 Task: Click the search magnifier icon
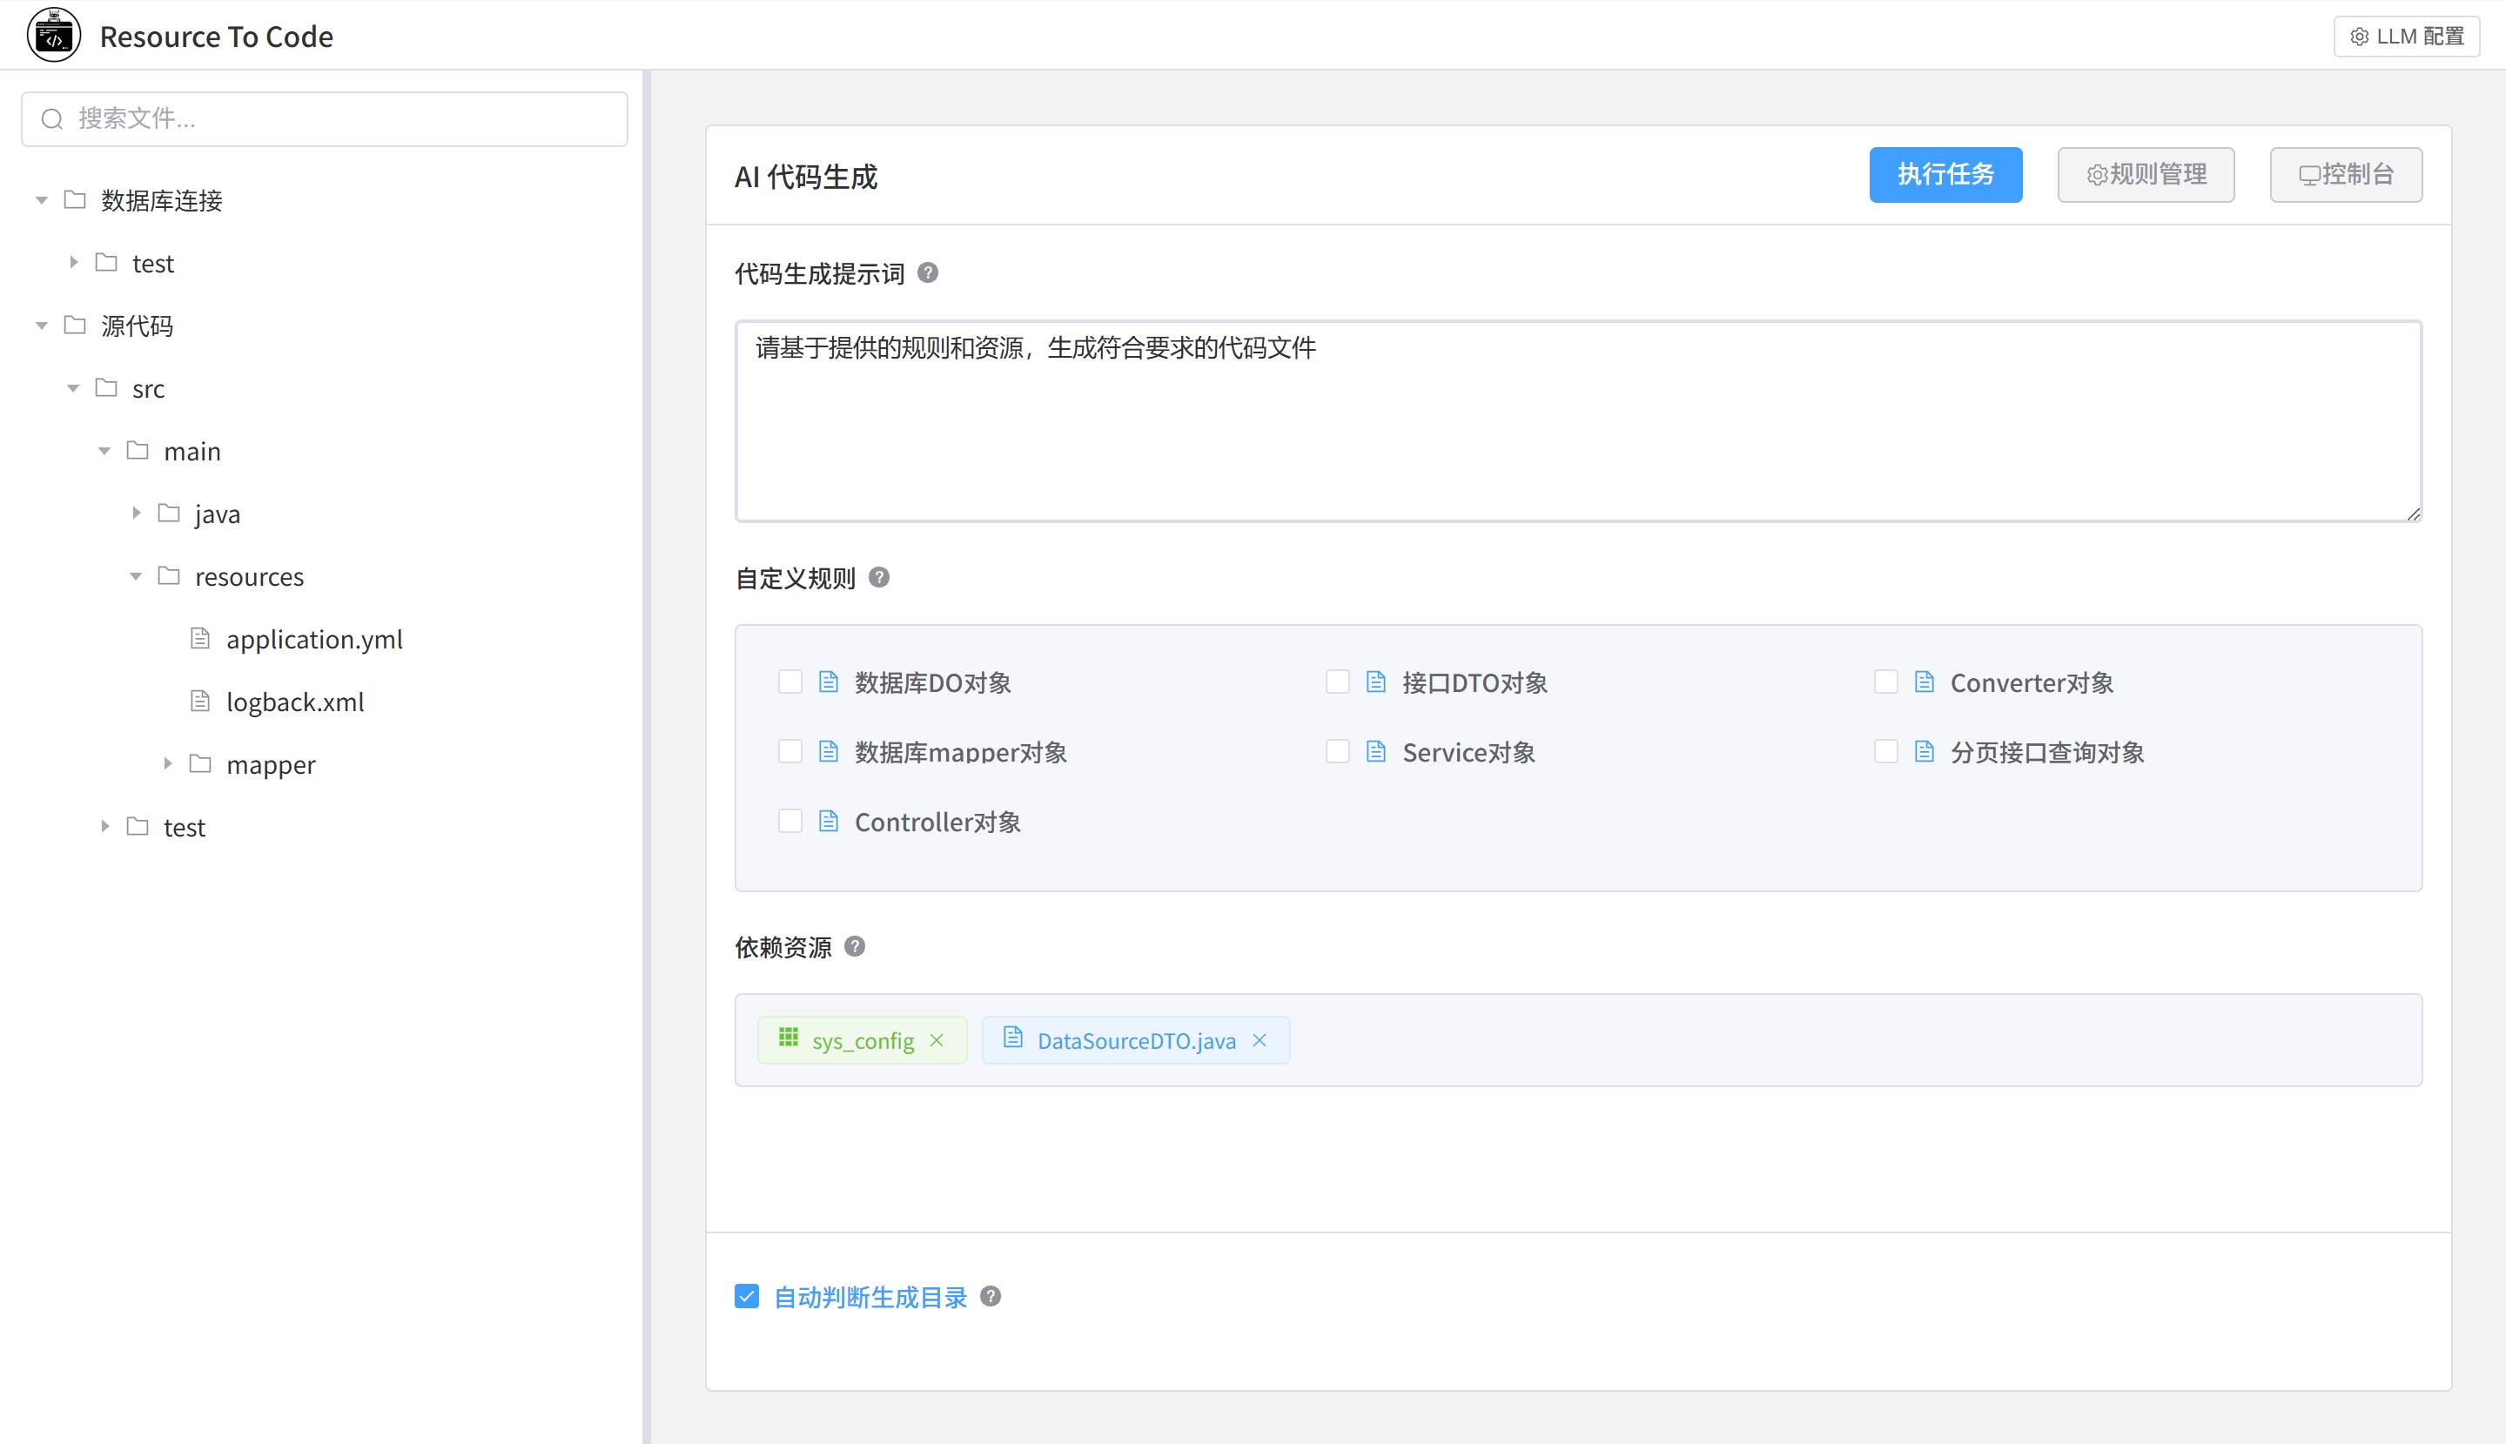pos(52,119)
